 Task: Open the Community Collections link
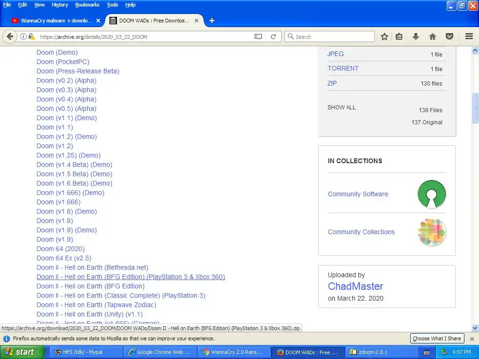click(361, 232)
